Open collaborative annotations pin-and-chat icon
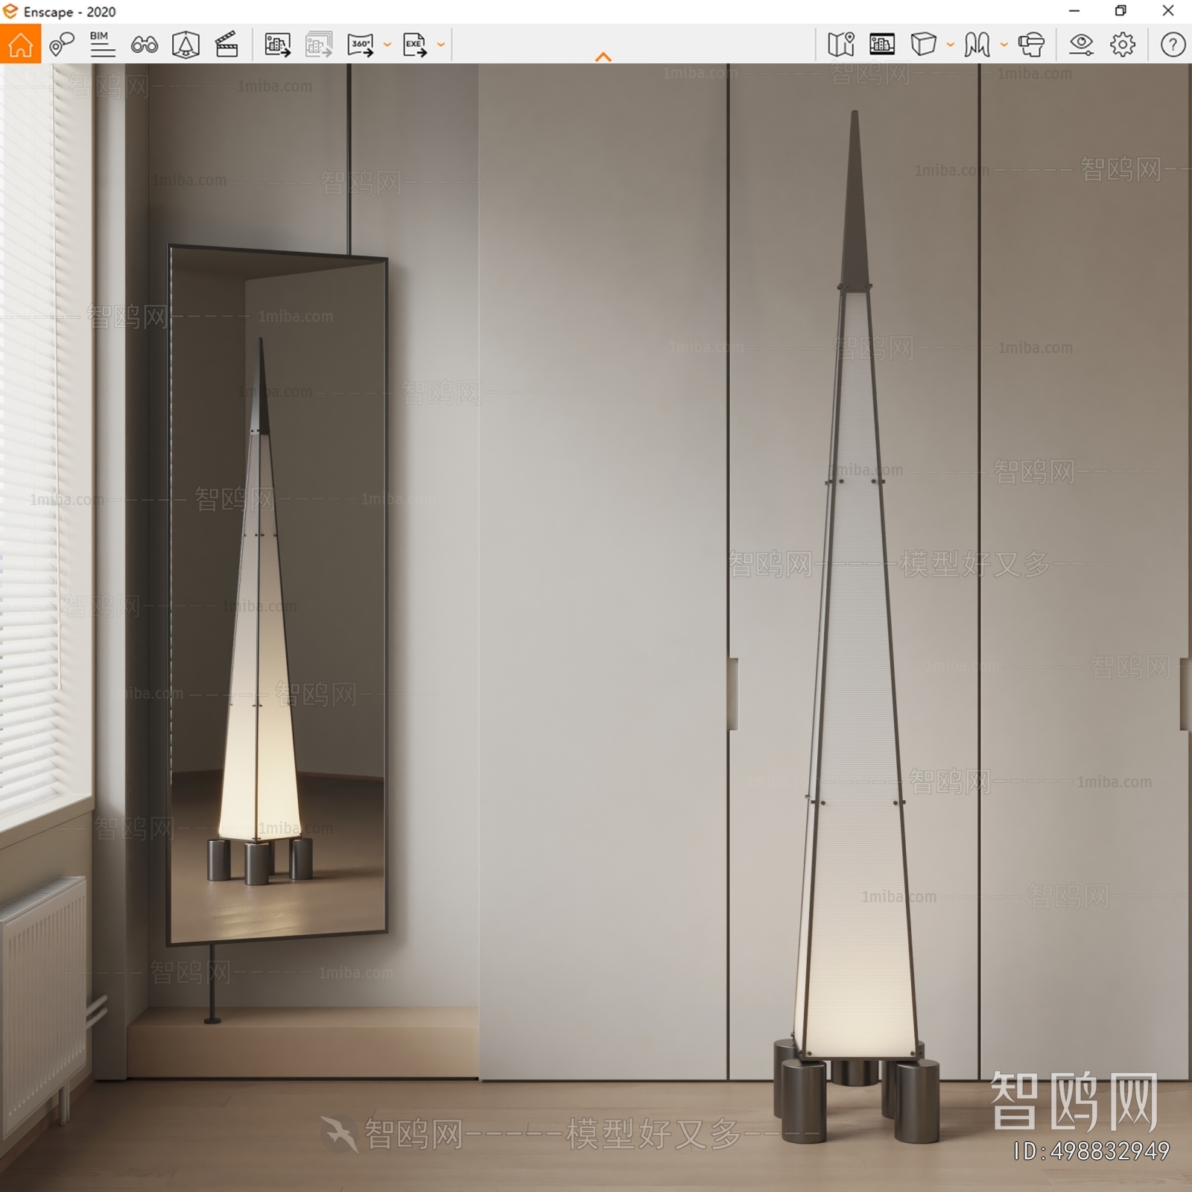 (62, 45)
